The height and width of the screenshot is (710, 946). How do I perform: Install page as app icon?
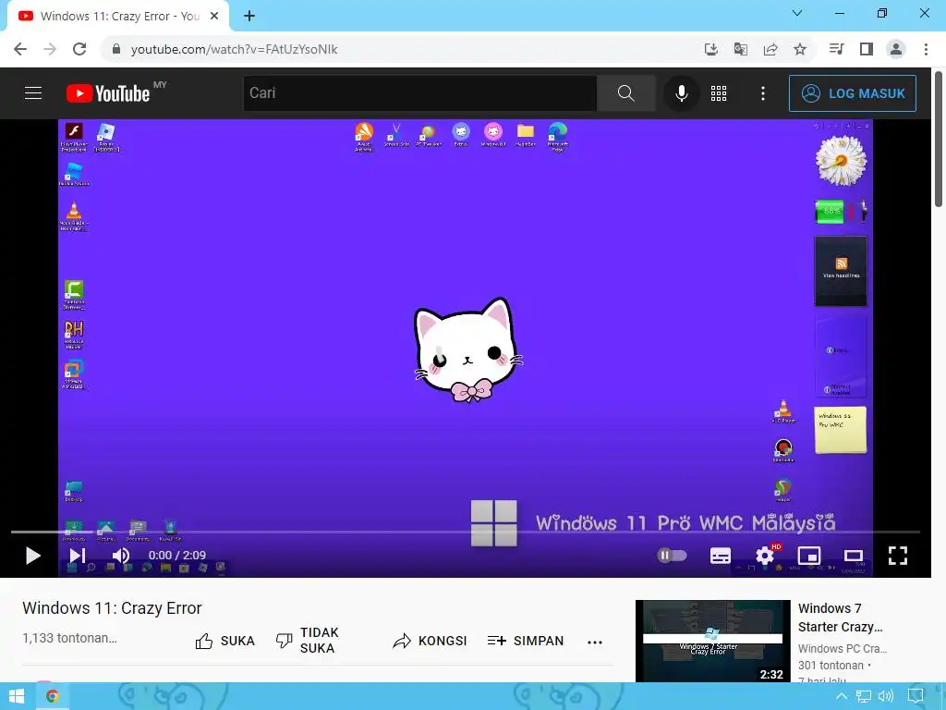point(711,49)
